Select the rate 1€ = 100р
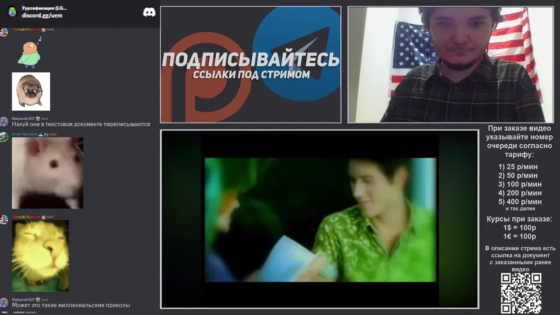The height and width of the screenshot is (315, 560). pyautogui.click(x=519, y=237)
